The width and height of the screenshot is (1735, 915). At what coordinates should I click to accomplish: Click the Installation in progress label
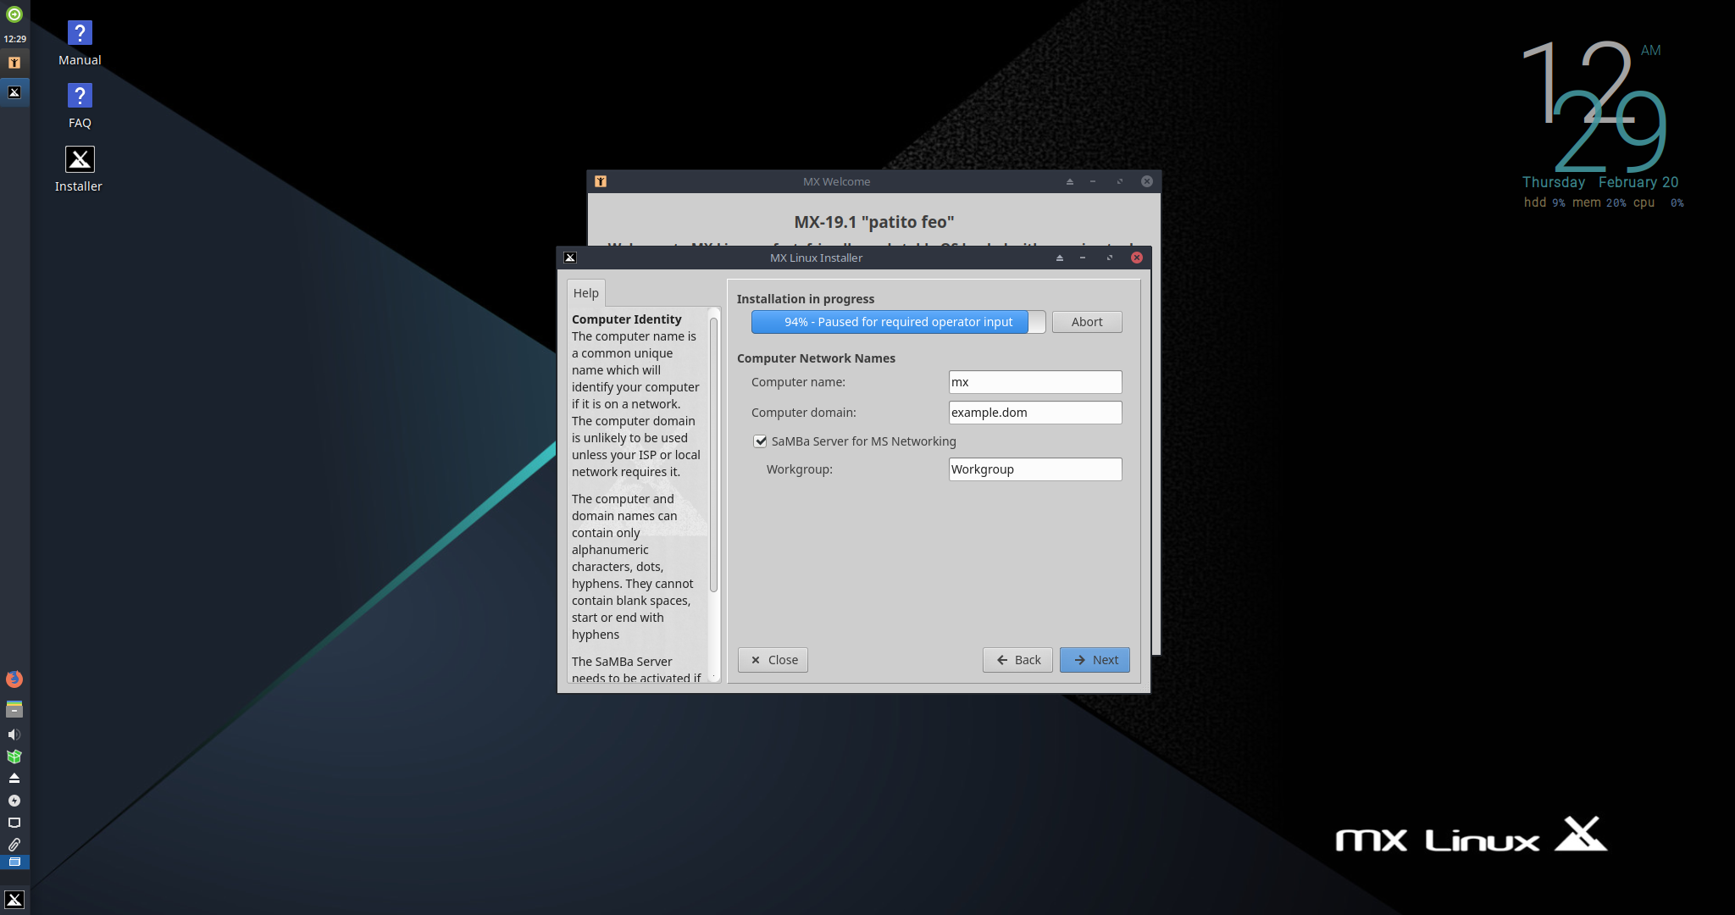pyautogui.click(x=806, y=299)
